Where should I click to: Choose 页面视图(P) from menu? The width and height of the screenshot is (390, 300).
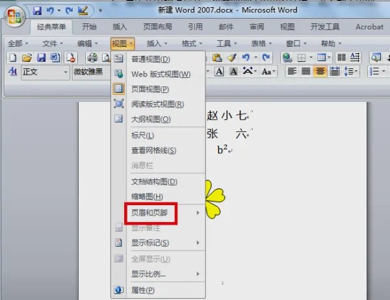click(x=159, y=89)
